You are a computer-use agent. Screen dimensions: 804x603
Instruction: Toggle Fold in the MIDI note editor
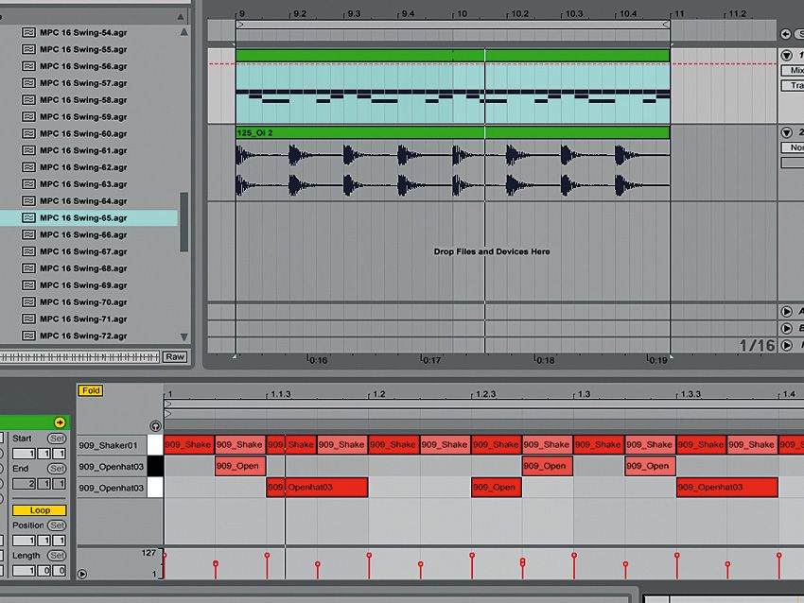click(x=91, y=389)
